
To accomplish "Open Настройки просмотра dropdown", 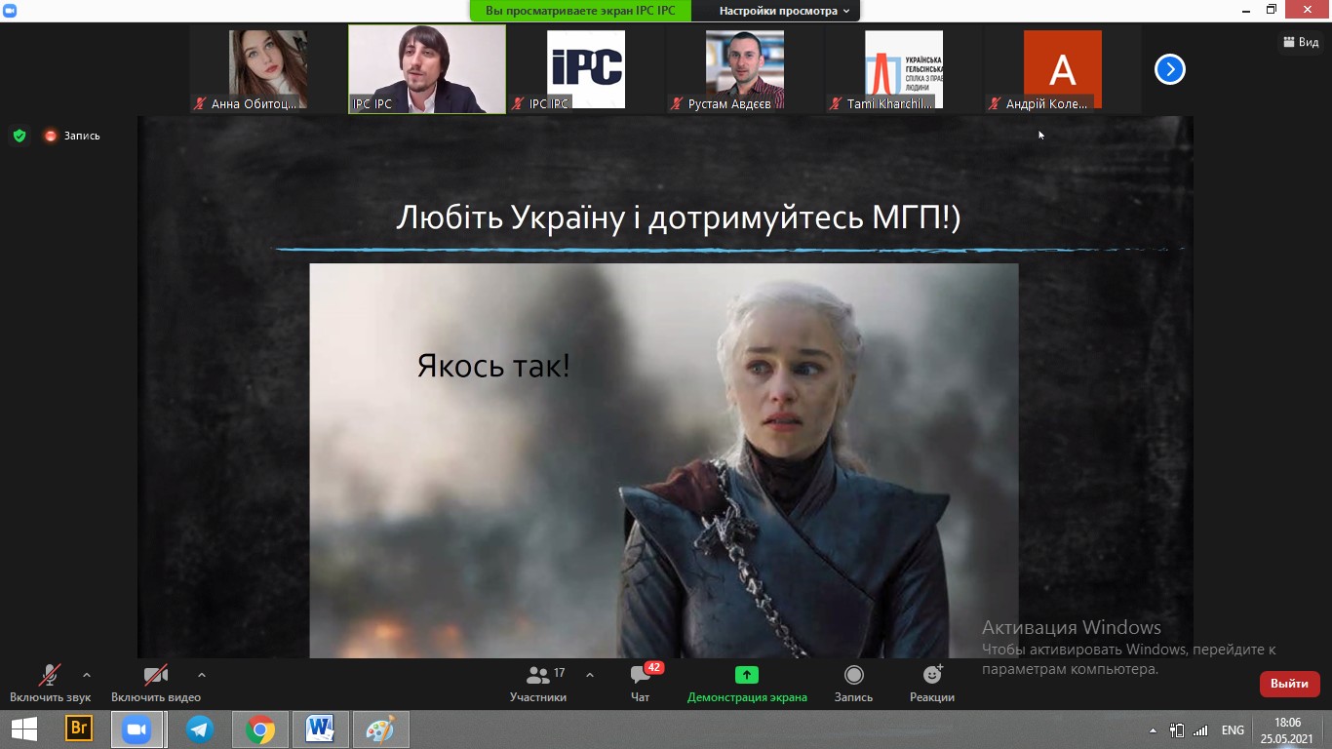I will tap(785, 11).
